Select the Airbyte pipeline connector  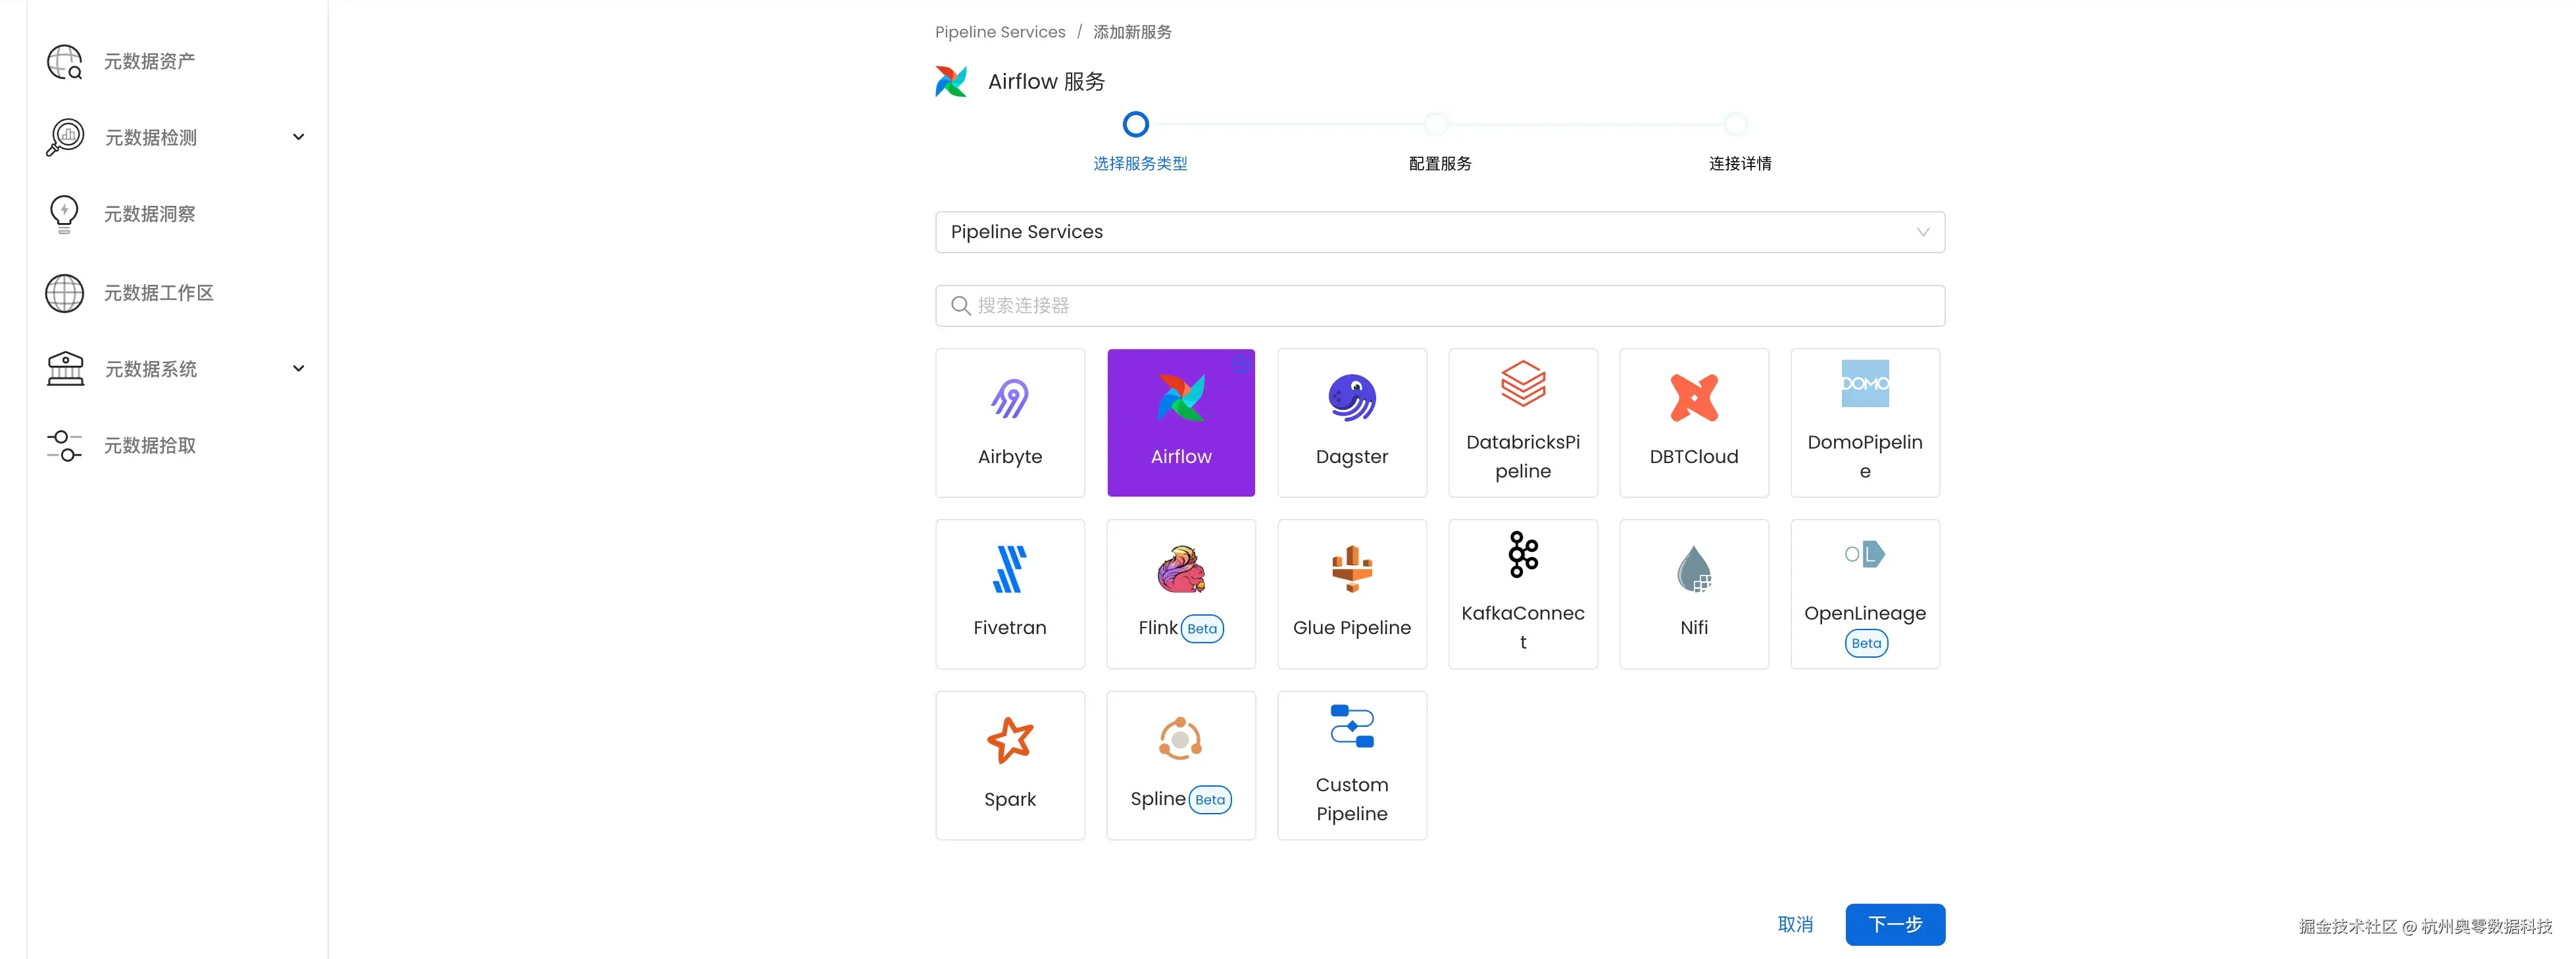coord(1009,422)
